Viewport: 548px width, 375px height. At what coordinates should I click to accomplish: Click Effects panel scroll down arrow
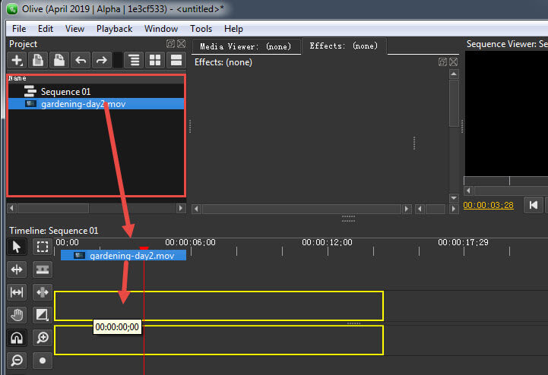coord(454,198)
